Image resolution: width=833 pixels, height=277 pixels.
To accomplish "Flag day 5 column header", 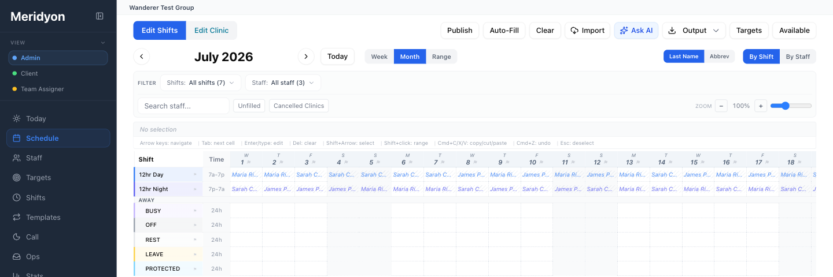I will click(x=378, y=163).
